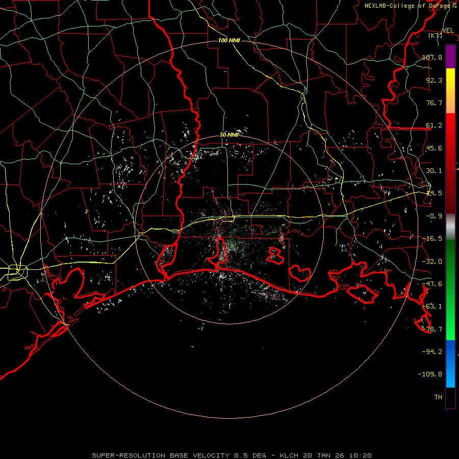Click the [KT] units label

[x=436, y=35]
